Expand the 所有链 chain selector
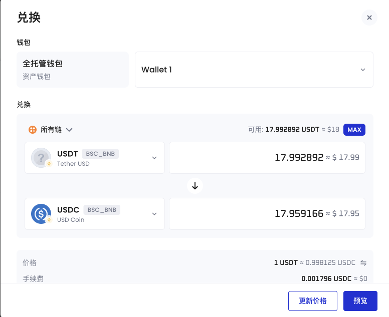 (50, 130)
